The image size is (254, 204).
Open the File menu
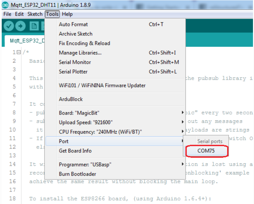coord(7,14)
